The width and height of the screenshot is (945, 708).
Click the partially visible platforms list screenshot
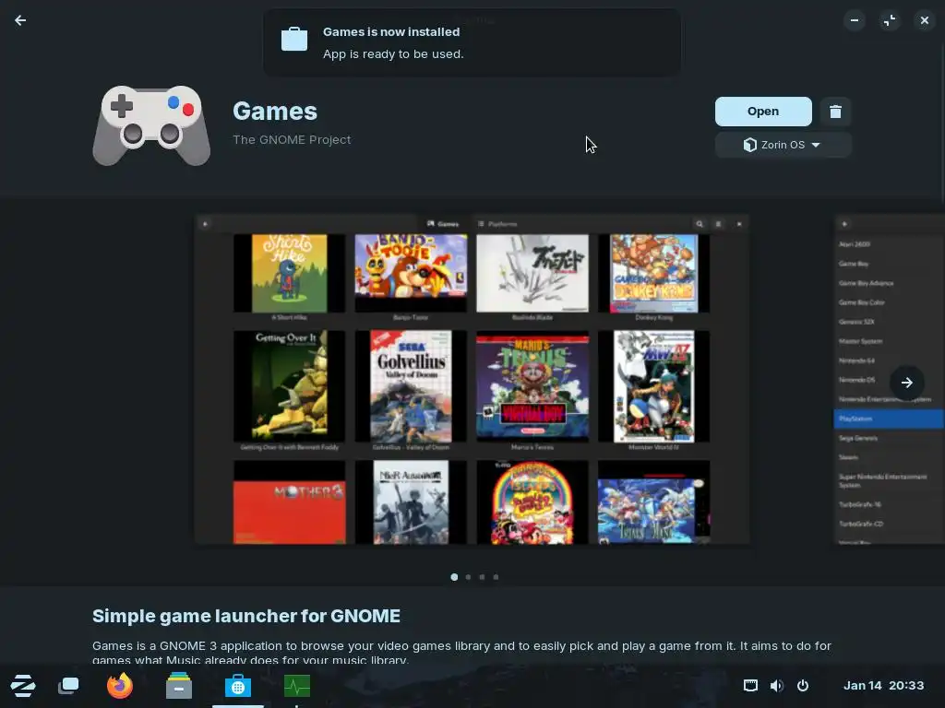(890, 379)
